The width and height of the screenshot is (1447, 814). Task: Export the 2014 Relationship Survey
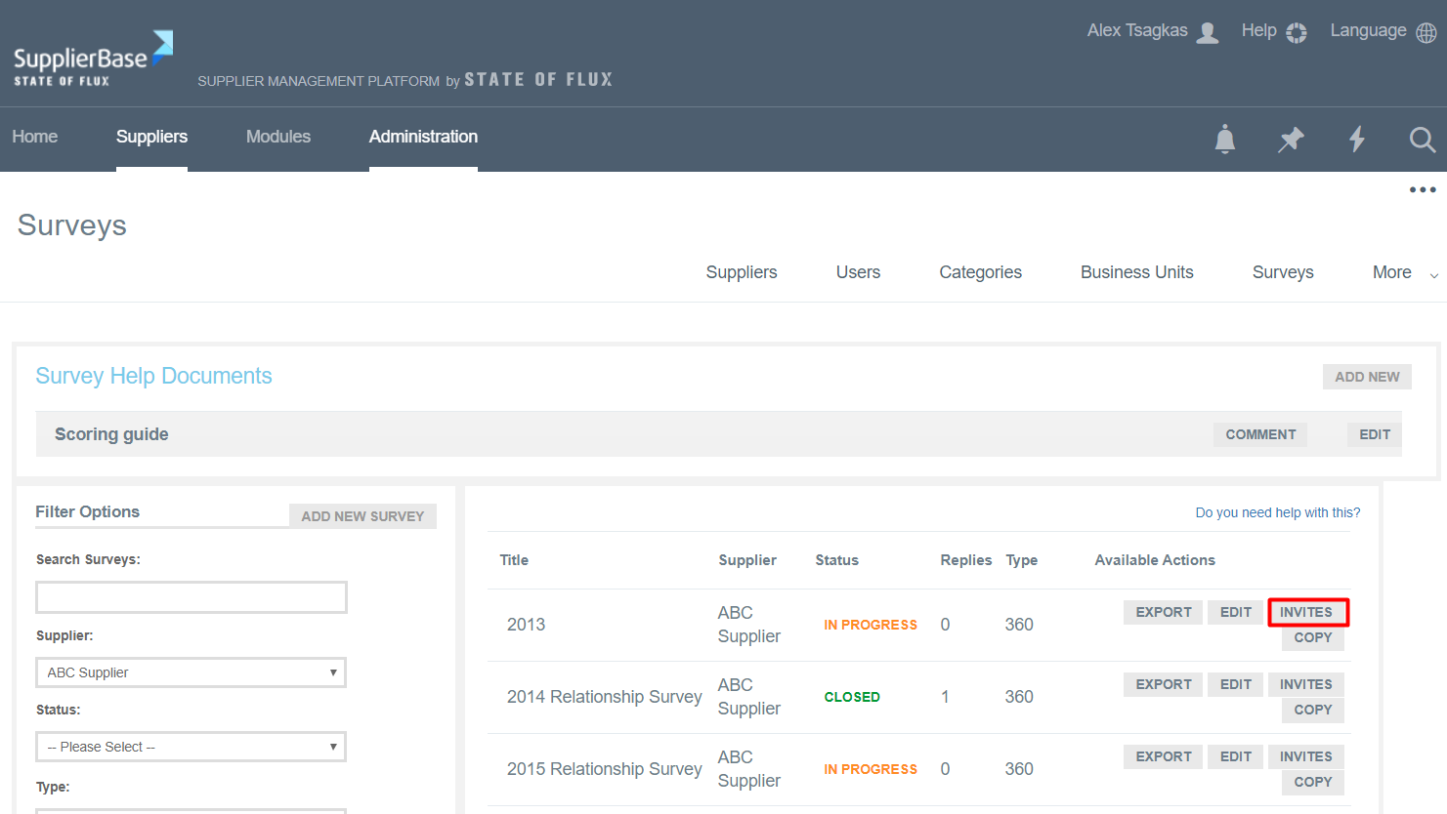1163,684
